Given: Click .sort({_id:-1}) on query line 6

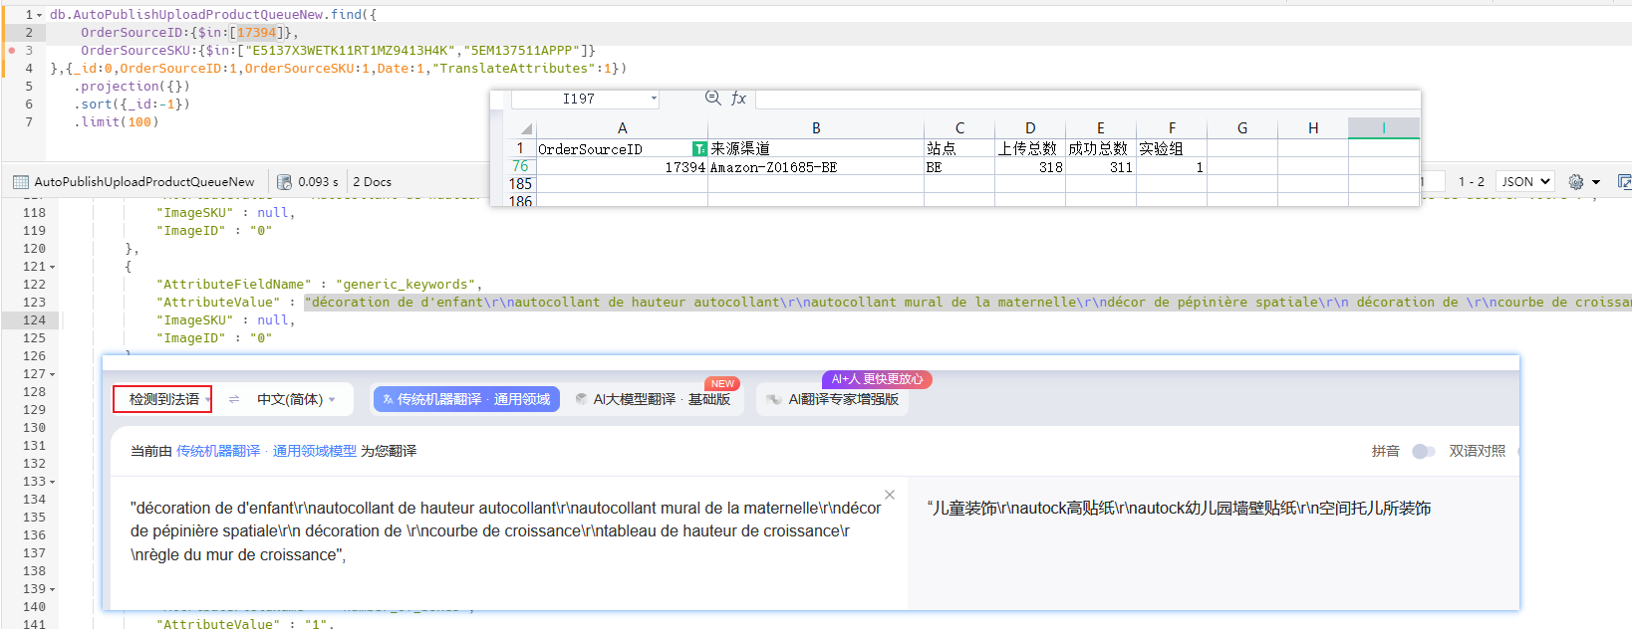Looking at the screenshot, I should pyautogui.click(x=132, y=105).
